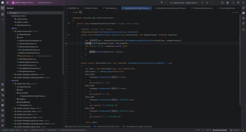This screenshot has height=132, width=246.
Task: Click Debug lens next to class DynamicHlsControllerTests
Action: [x=136, y=24]
